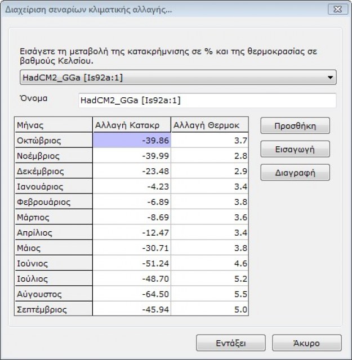Select the Μάρτιος temperature cell 3.6
Image resolution: width=352 pixels, height=360 pixels.
(209, 217)
